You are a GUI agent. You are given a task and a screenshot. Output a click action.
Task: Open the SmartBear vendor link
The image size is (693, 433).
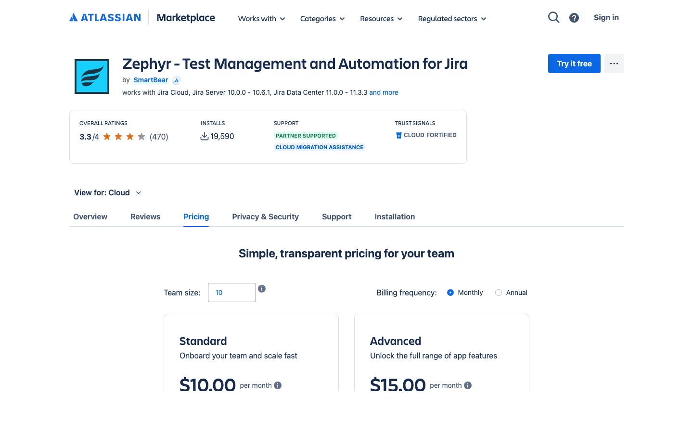coord(151,80)
